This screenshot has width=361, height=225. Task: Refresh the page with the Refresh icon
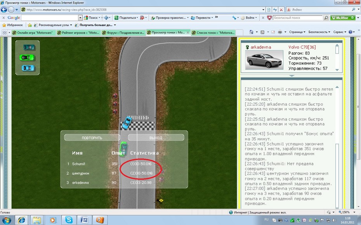click(275, 10)
